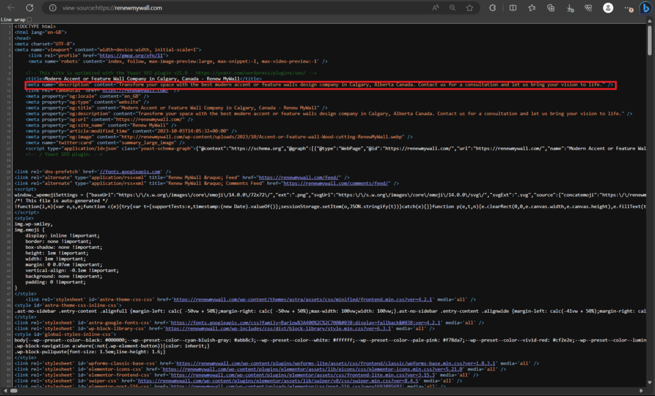Click the meta charset="UTF-8" line

click(x=45, y=44)
